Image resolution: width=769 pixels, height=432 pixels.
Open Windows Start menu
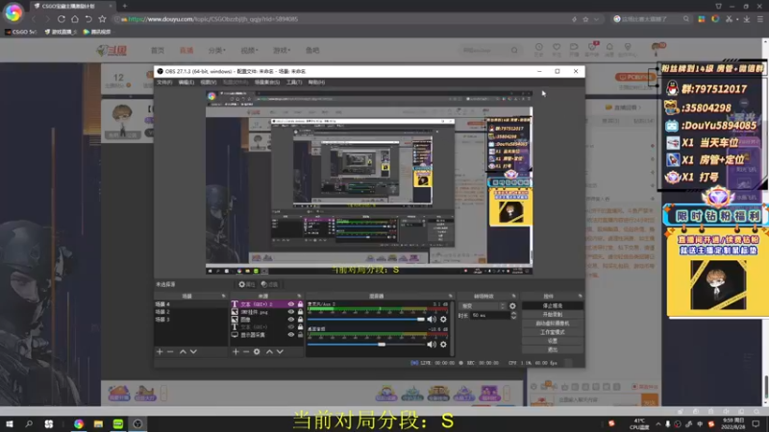click(x=10, y=423)
